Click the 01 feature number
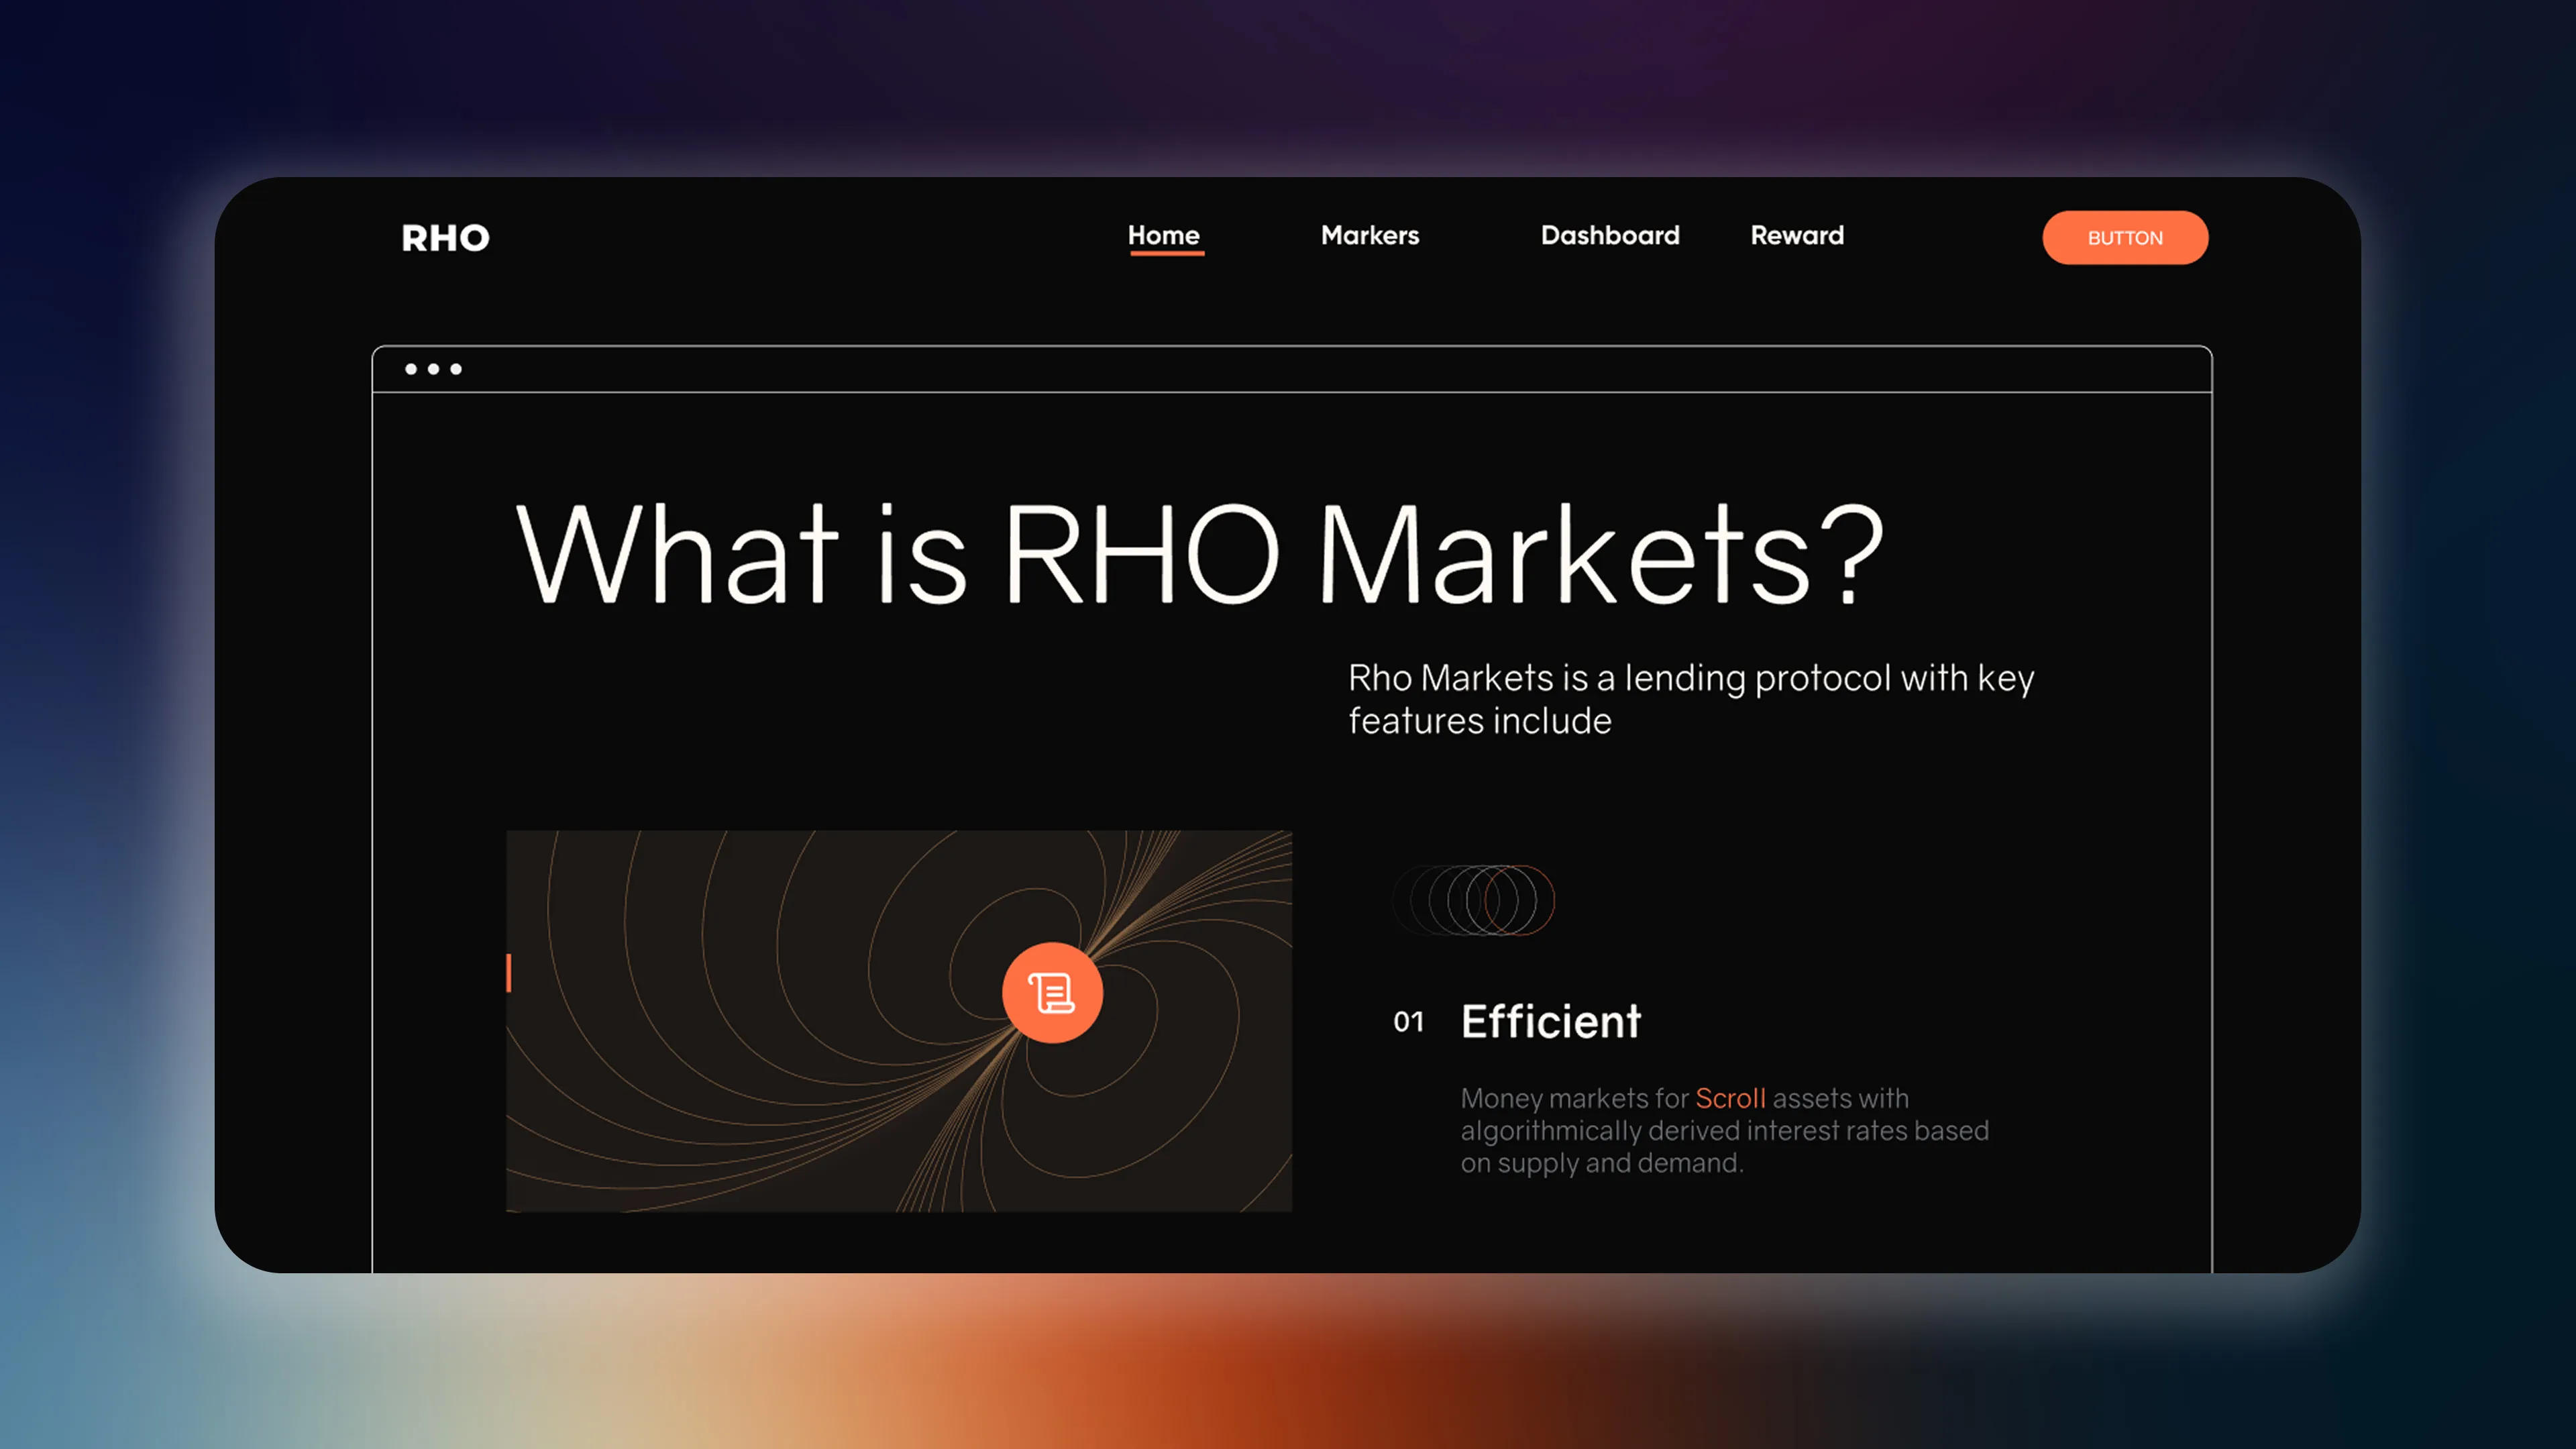 (1408, 1022)
